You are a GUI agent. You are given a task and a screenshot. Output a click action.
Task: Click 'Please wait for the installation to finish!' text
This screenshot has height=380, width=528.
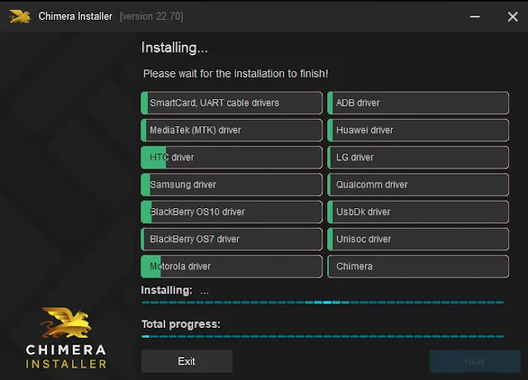pyautogui.click(x=235, y=74)
